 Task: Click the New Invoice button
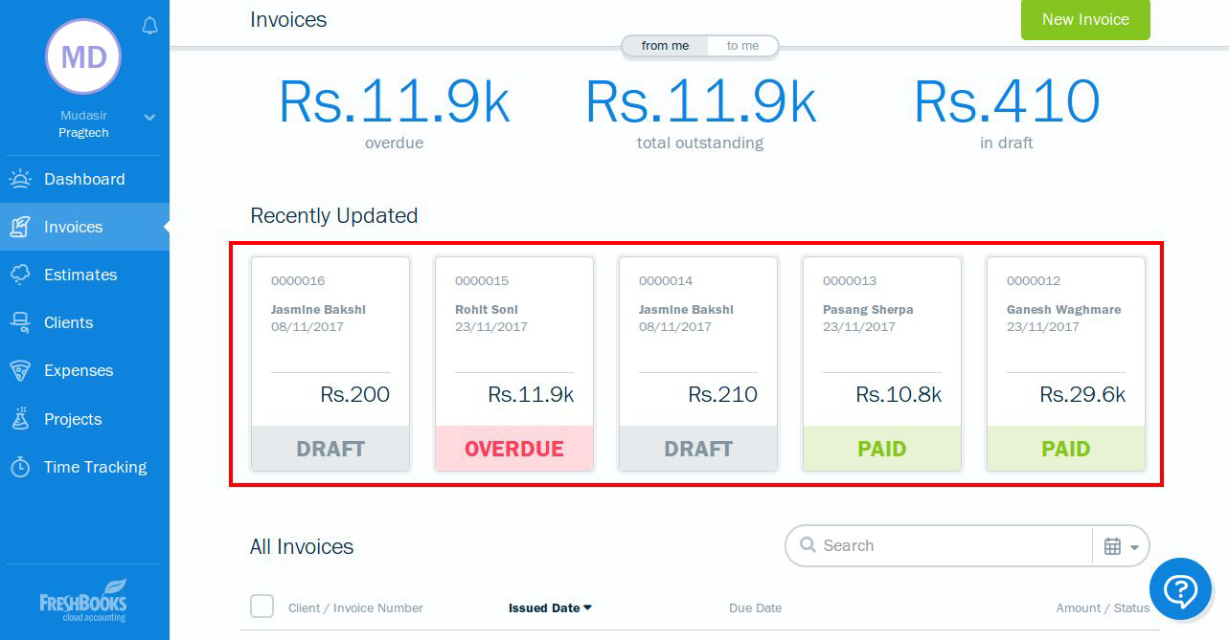(1085, 19)
